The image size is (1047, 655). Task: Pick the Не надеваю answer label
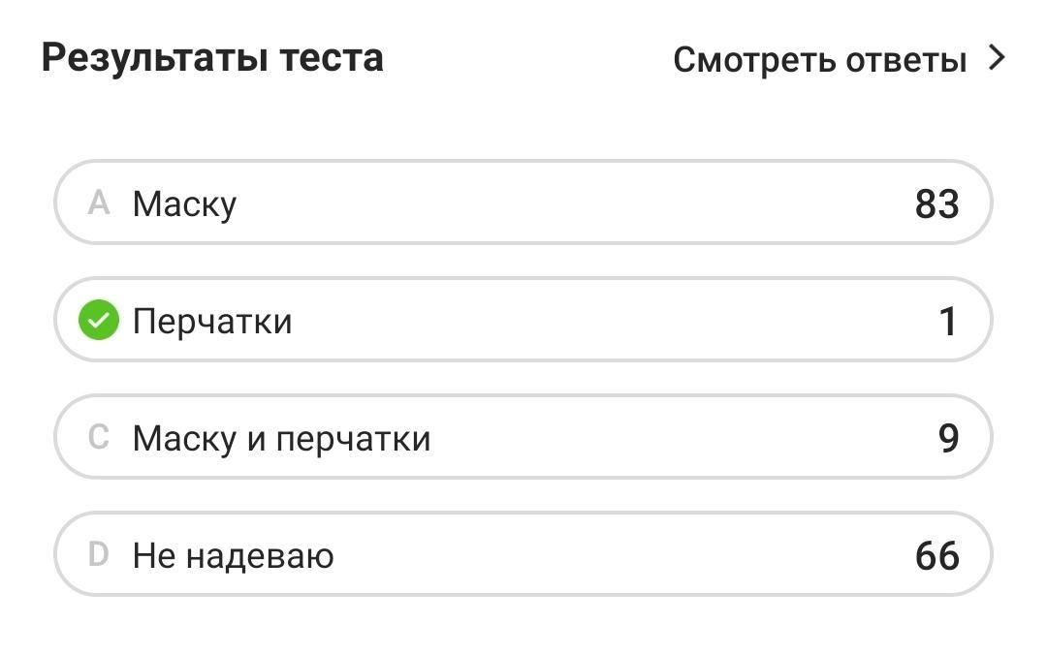[x=233, y=556]
